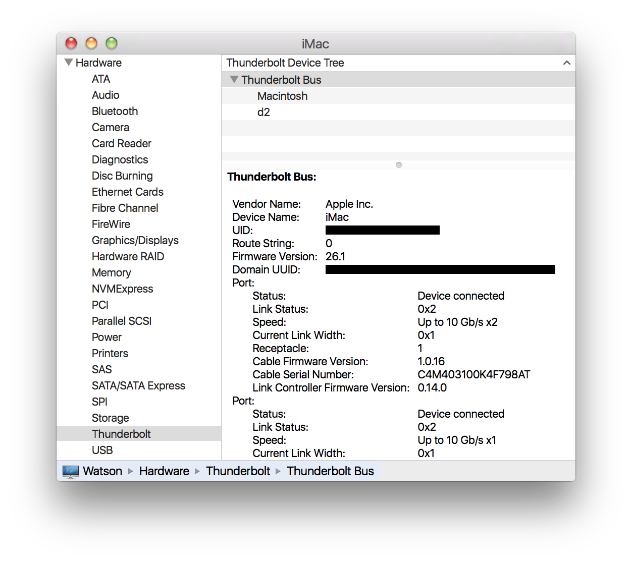Select the highlighted Thunderbolt sidebar item
This screenshot has height=562, width=632.
coord(139,434)
